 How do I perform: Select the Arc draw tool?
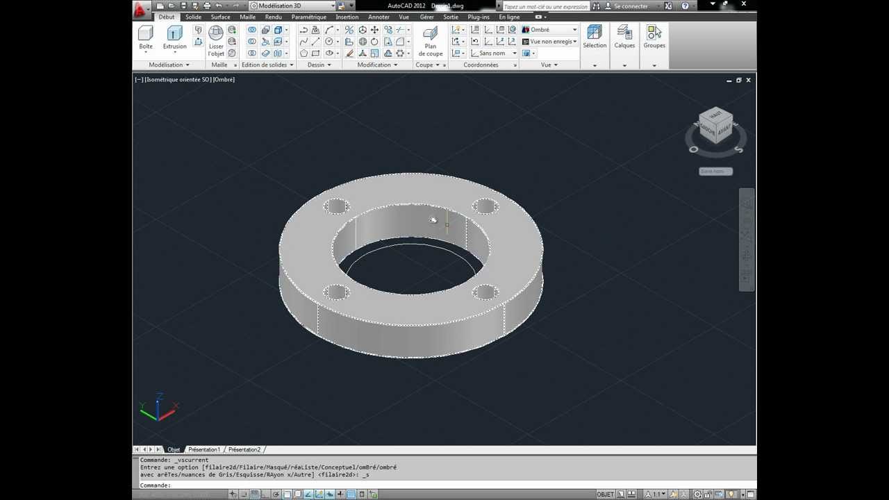329,30
